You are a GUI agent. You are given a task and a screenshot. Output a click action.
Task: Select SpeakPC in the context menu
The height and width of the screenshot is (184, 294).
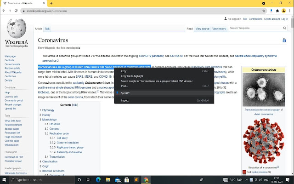tap(164, 93)
